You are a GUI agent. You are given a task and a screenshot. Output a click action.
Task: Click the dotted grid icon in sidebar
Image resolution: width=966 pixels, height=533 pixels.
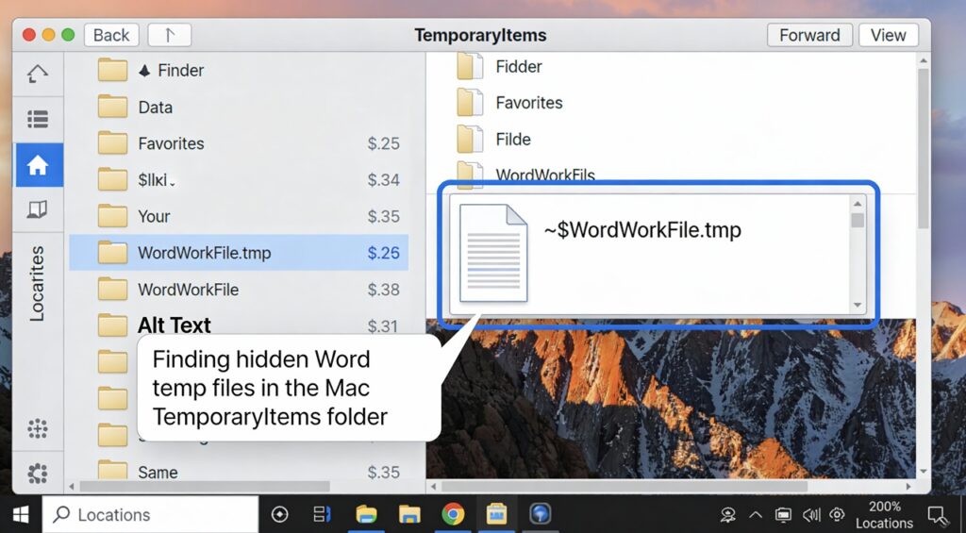[38, 429]
